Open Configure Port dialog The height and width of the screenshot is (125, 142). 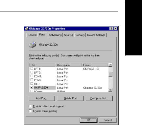[99, 98]
